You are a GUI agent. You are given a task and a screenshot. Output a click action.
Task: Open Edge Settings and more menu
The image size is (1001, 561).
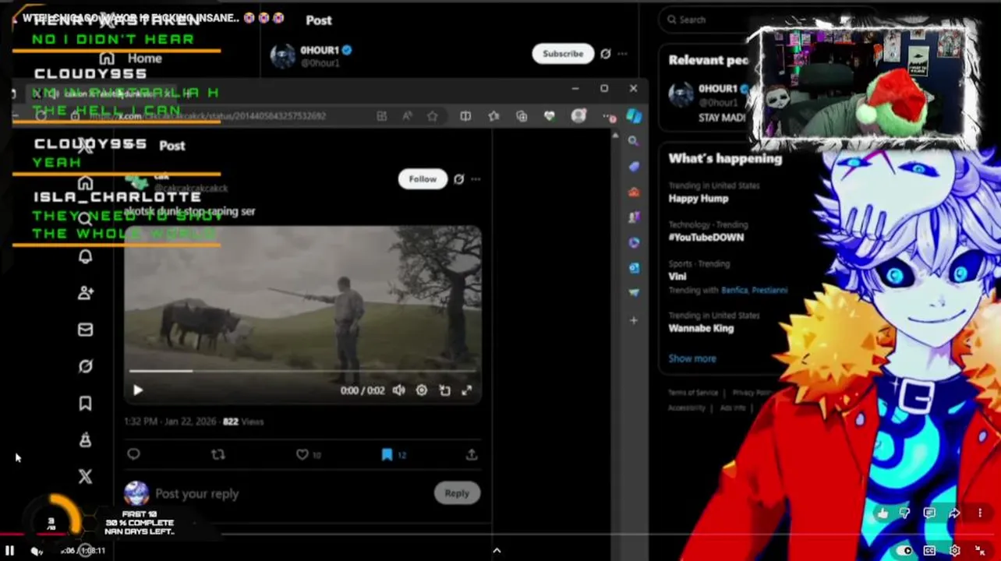click(609, 116)
